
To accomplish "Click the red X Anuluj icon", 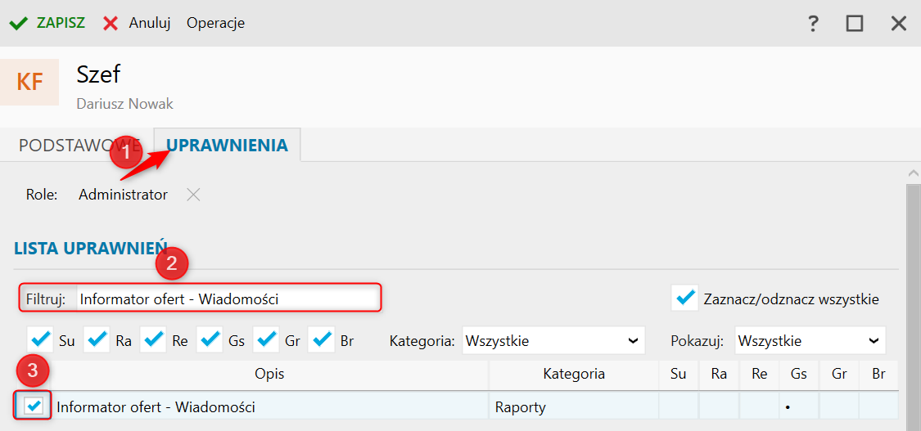I will coord(111,23).
